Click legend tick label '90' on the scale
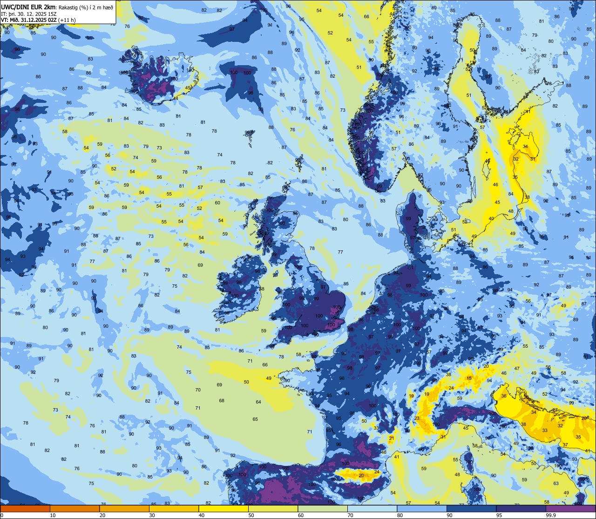 449,515
